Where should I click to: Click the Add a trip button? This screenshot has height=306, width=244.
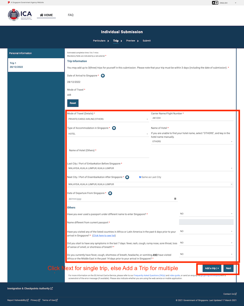click(x=212, y=268)
